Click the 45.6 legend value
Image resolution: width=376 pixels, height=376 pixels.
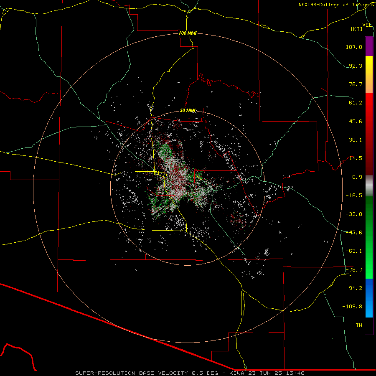click(x=356, y=121)
